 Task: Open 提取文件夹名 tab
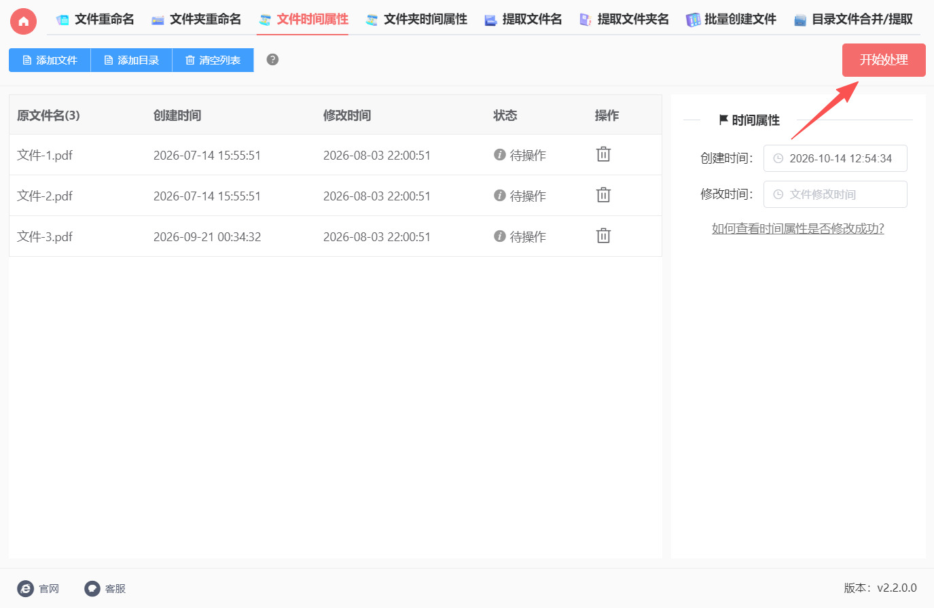coord(624,20)
